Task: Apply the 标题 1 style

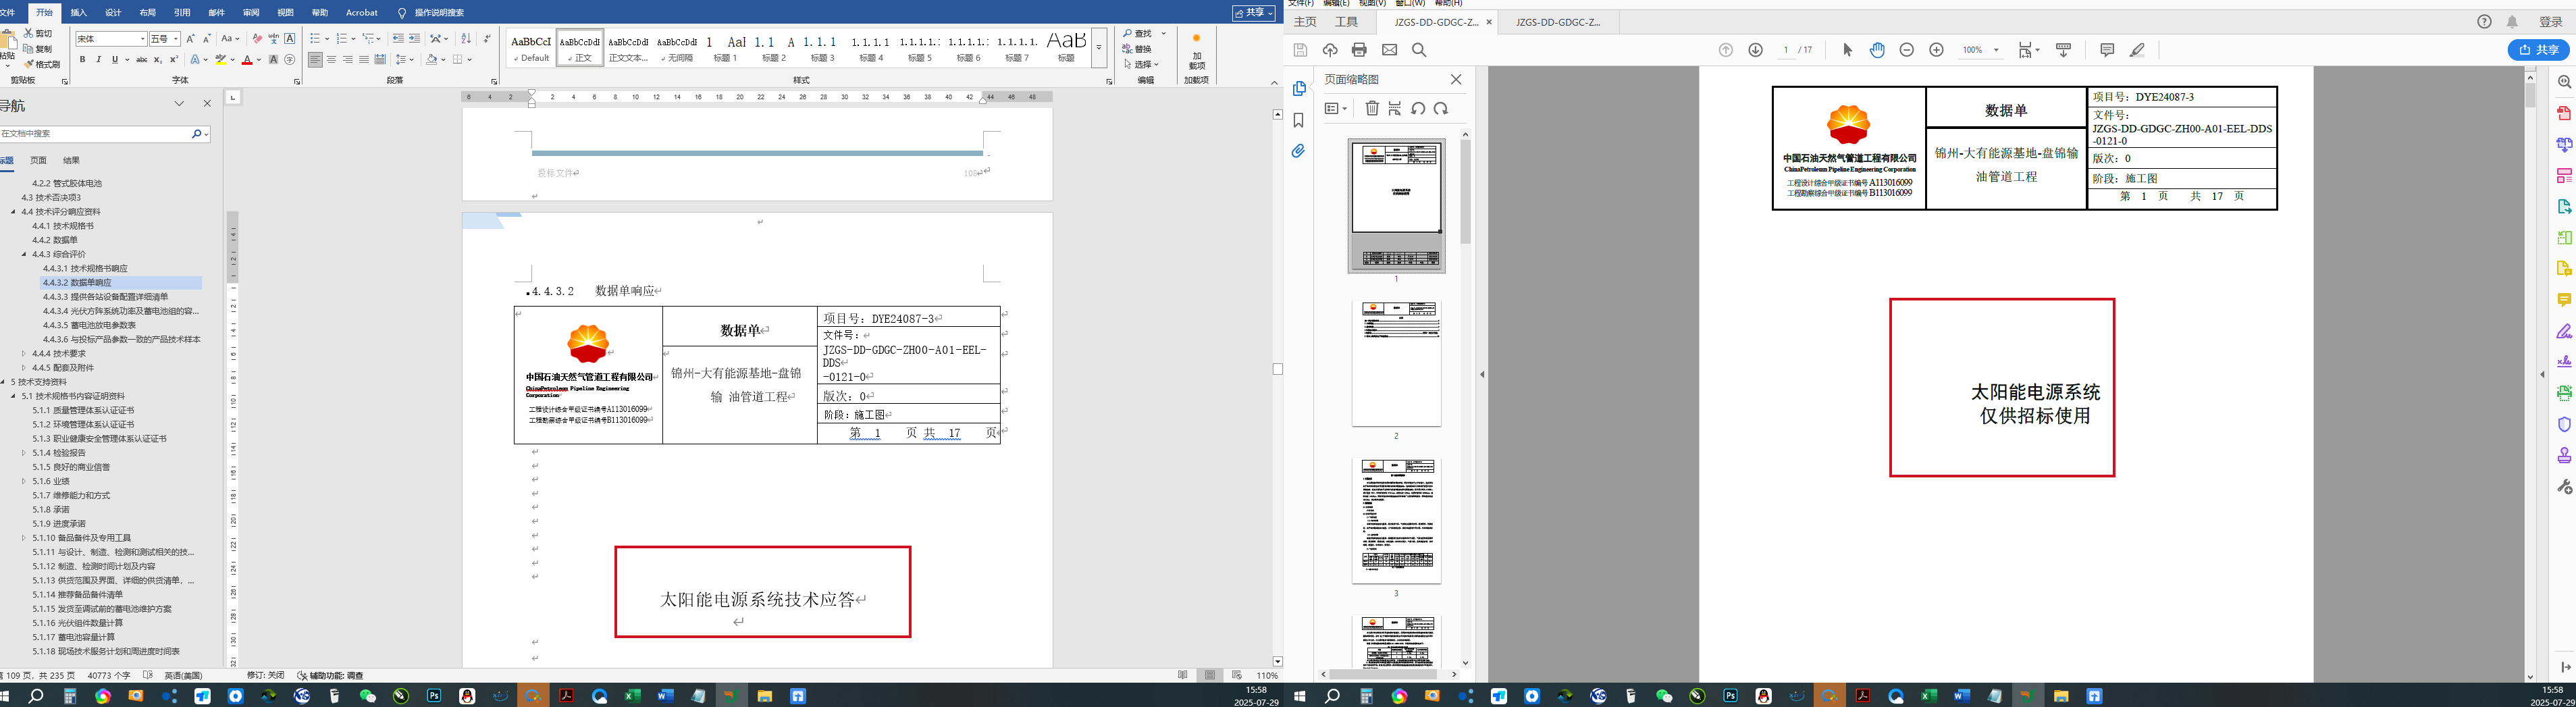Action: click(726, 48)
